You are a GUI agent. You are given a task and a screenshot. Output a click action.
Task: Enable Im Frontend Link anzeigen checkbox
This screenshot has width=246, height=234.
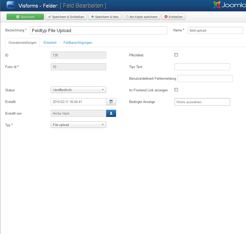click(x=176, y=90)
